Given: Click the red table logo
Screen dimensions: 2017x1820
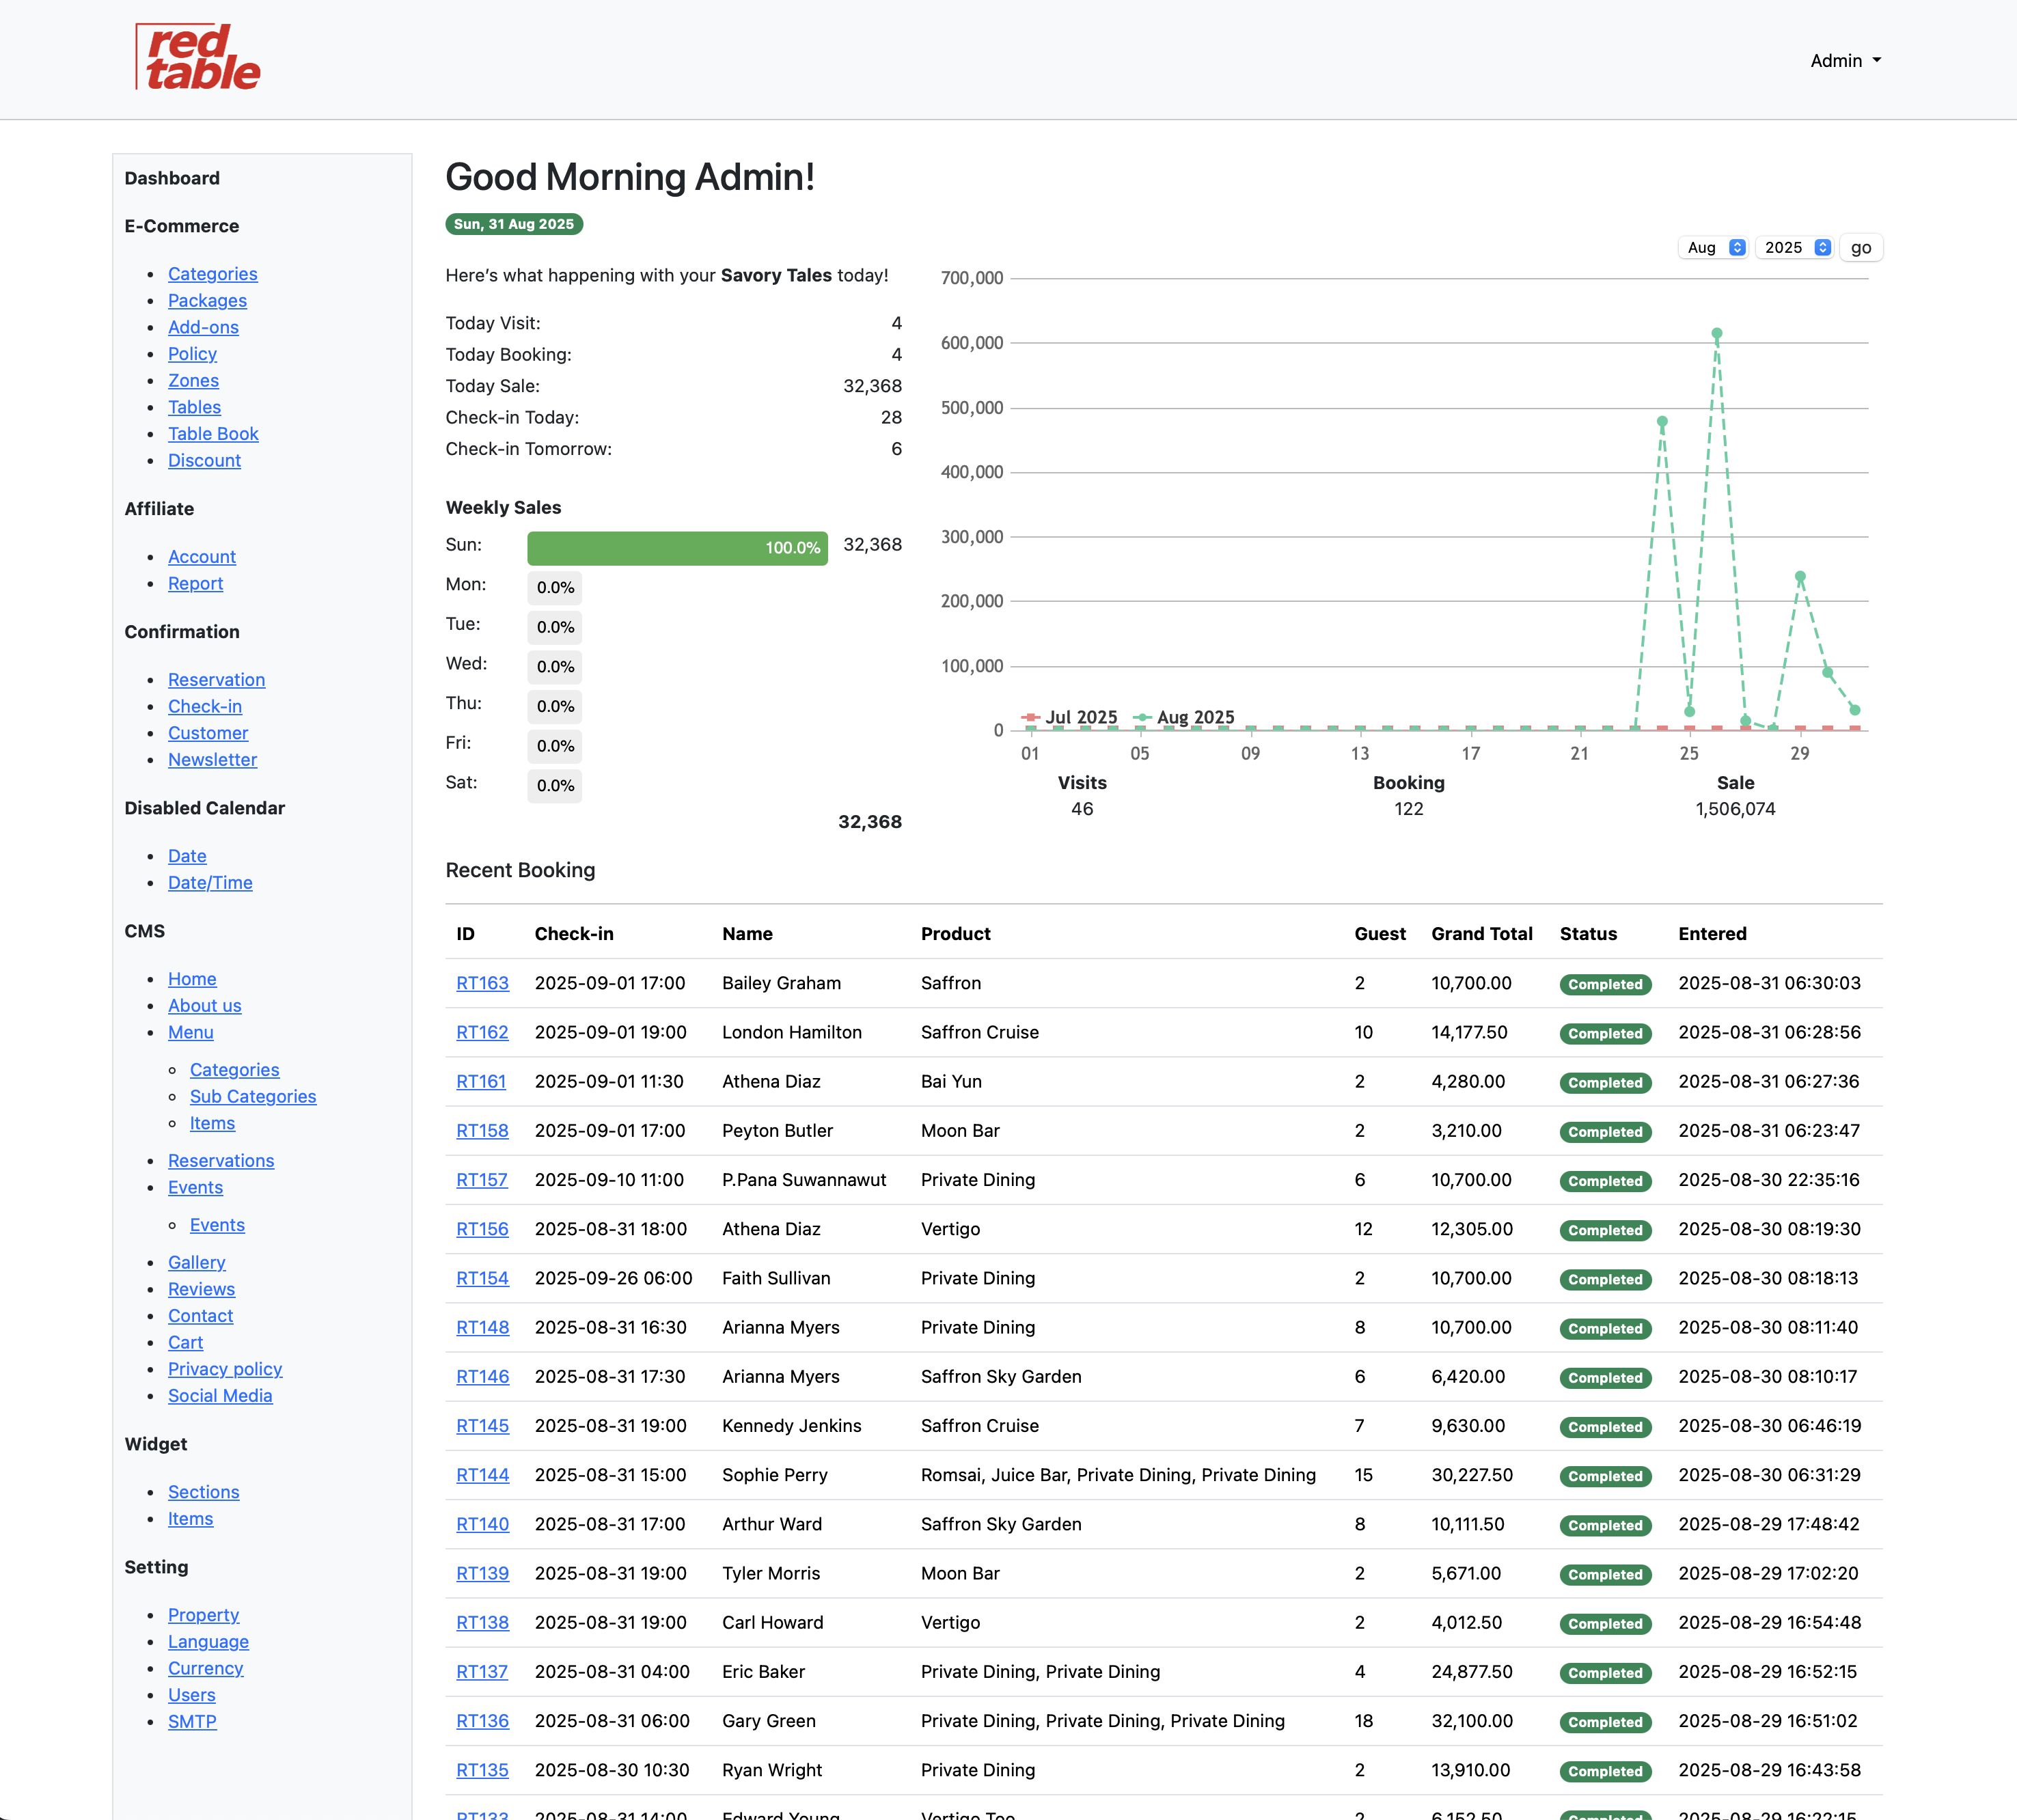Looking at the screenshot, I should point(198,58).
